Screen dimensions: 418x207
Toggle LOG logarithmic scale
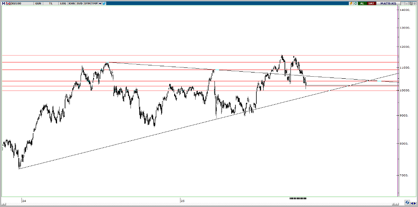tap(63, 3)
